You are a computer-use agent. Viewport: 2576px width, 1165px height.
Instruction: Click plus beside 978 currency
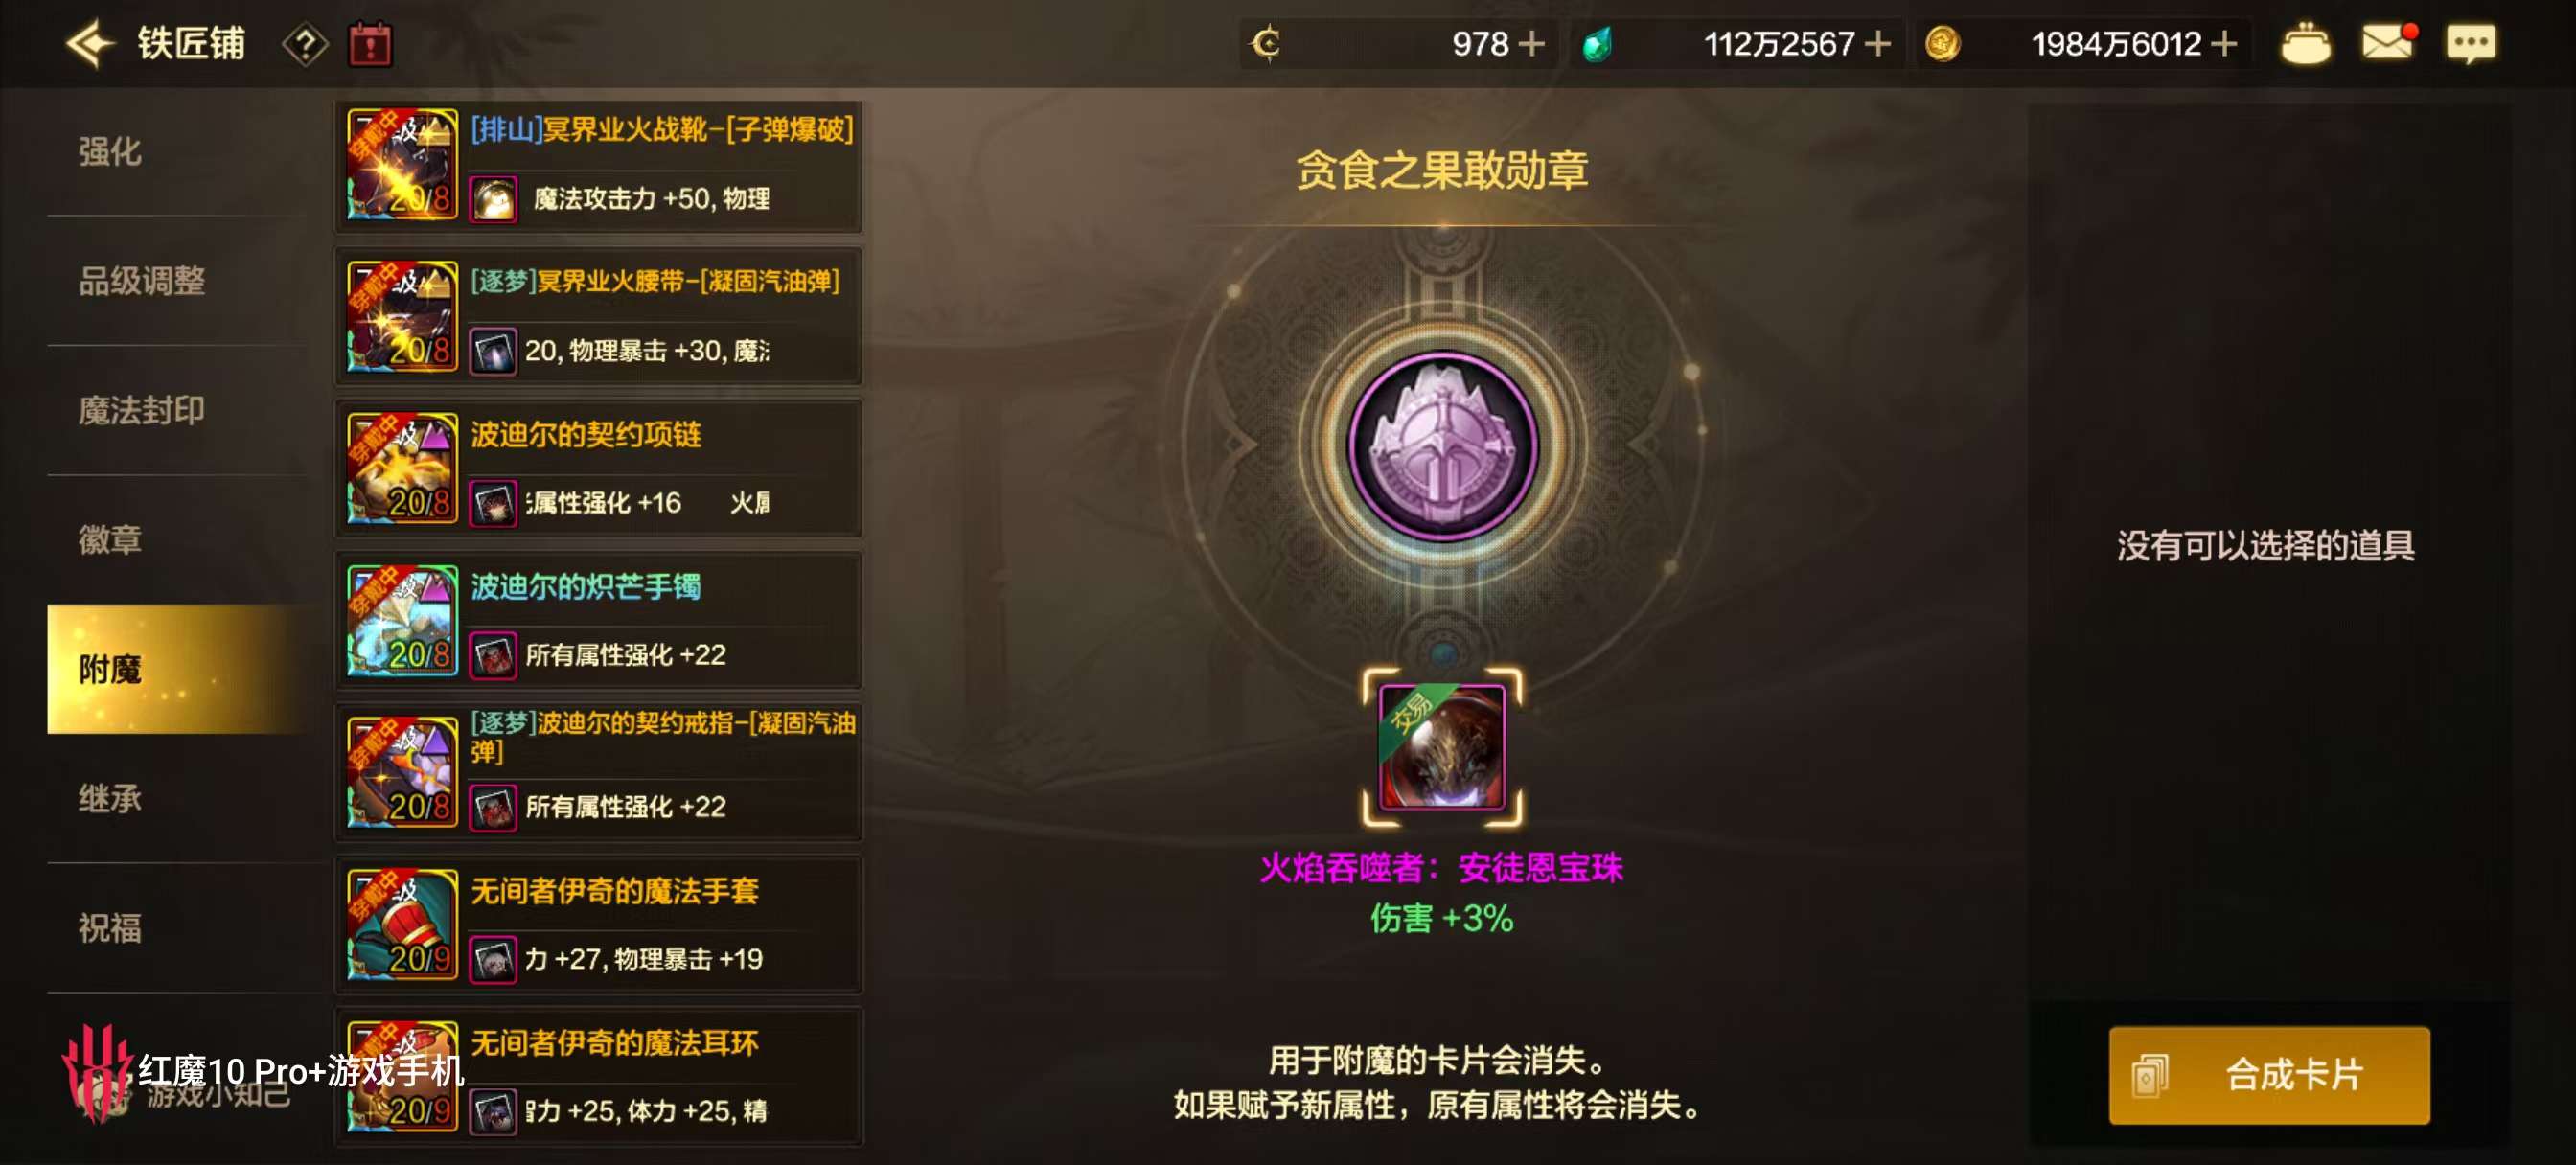(x=1531, y=44)
